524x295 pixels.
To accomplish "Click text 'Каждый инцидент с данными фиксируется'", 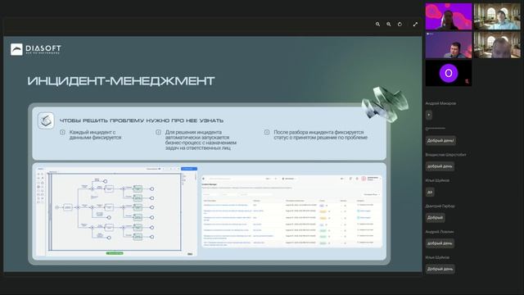I will tap(95, 134).
